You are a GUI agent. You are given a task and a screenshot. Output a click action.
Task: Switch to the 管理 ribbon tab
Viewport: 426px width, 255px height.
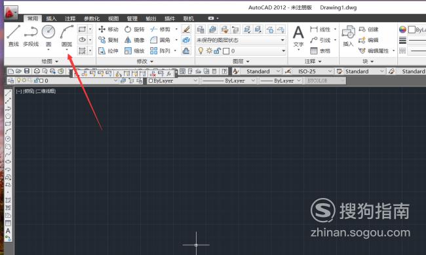coord(132,18)
